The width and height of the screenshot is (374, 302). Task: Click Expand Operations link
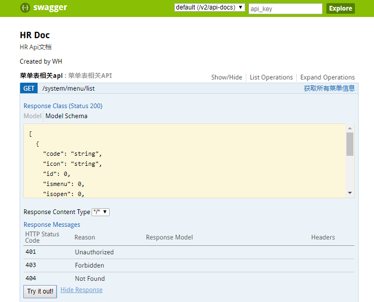click(327, 77)
